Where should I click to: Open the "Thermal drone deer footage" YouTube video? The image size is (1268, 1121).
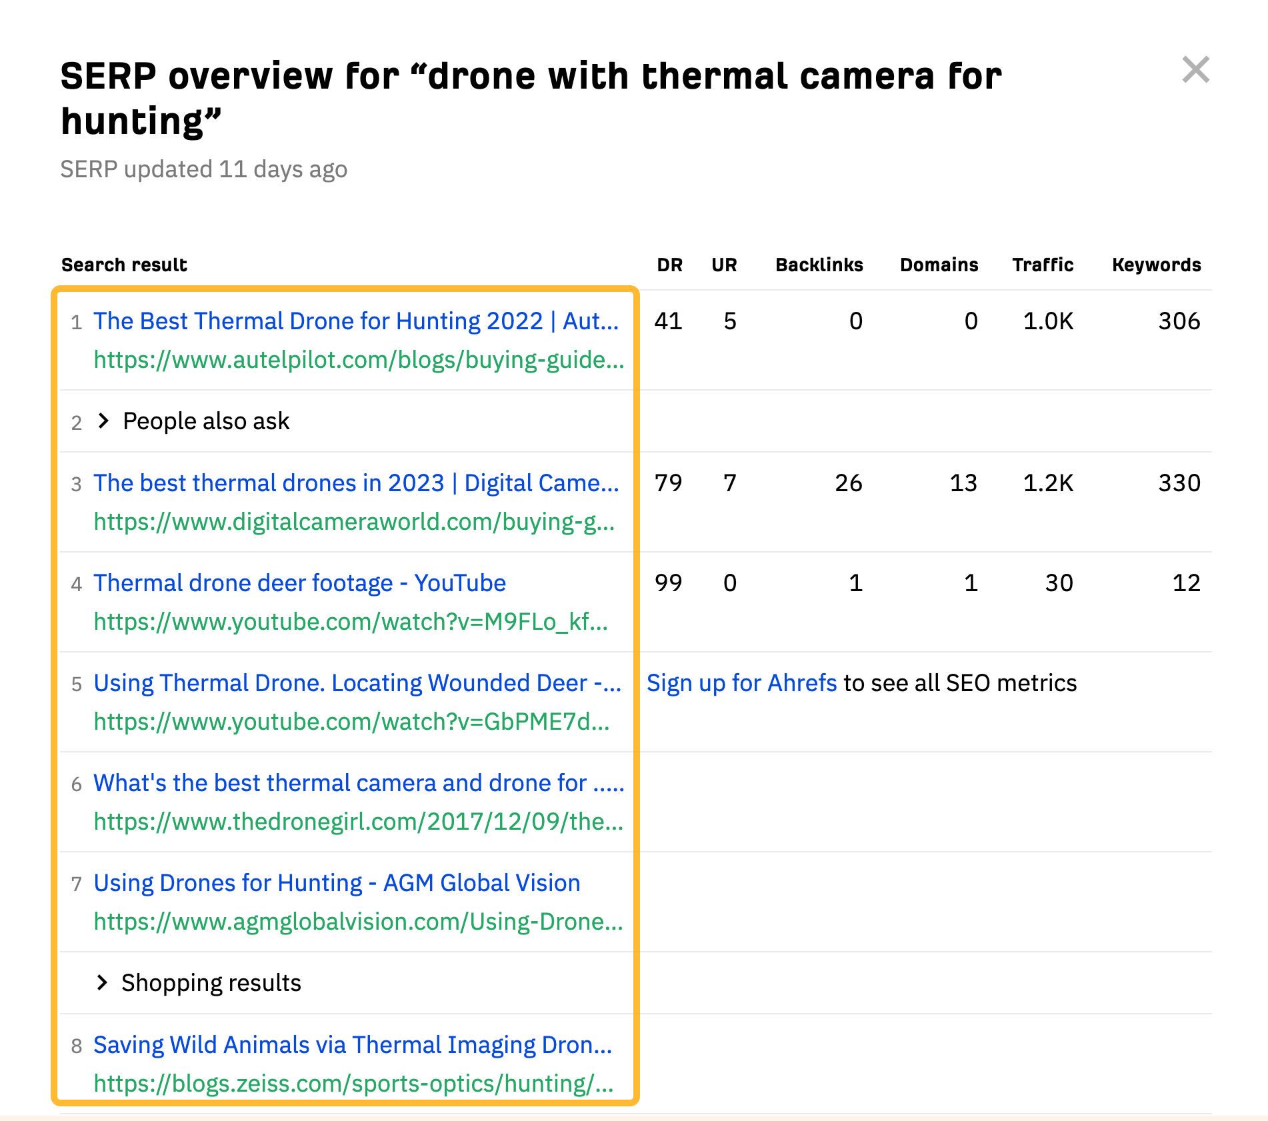tap(299, 582)
